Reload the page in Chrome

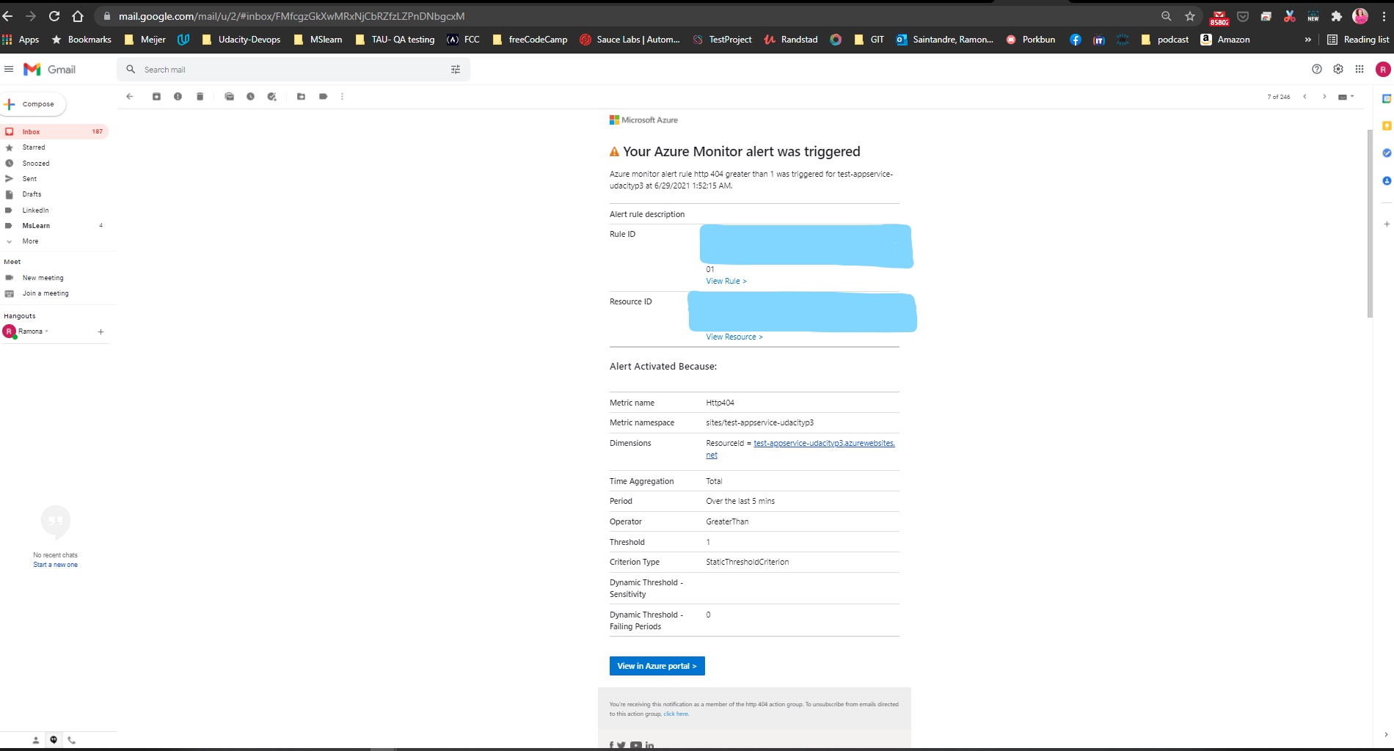pyautogui.click(x=54, y=16)
